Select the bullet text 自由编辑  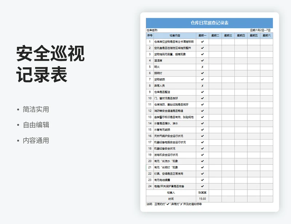(36, 125)
